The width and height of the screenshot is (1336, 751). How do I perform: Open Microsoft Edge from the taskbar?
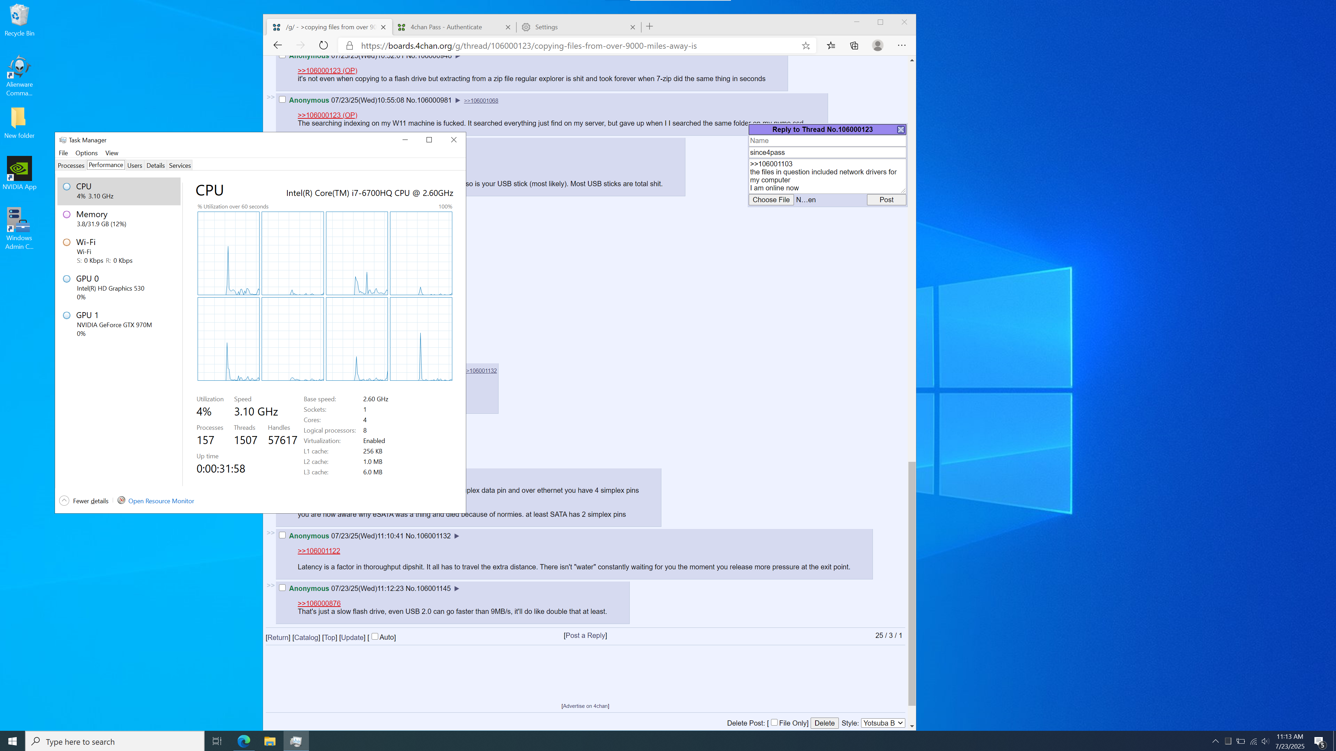(x=243, y=741)
